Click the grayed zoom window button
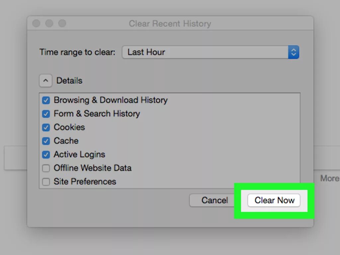Viewport: 340px width, 255px height. pos(62,24)
